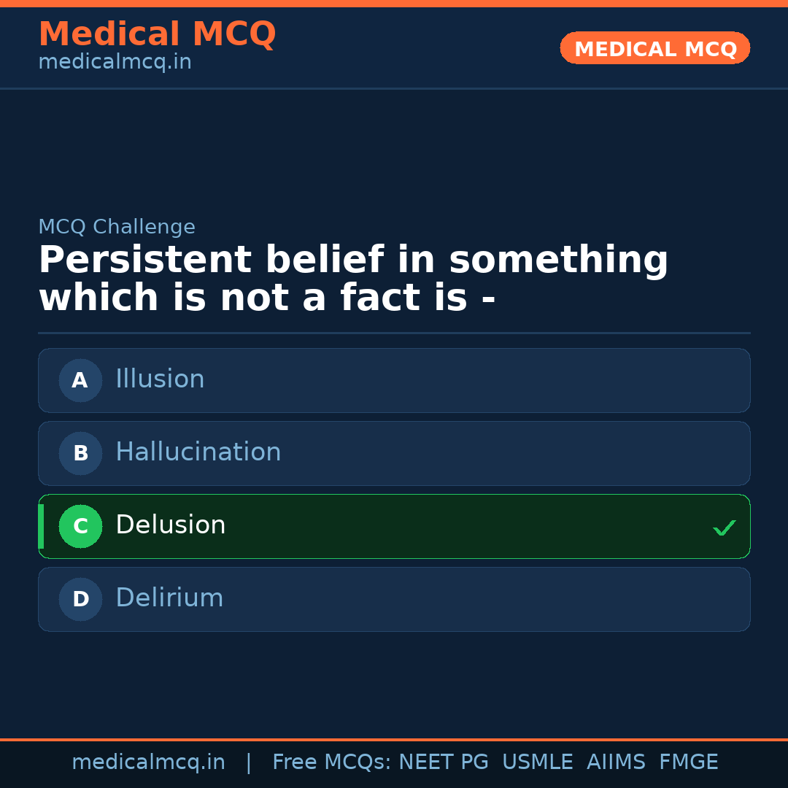Click the MCQ Challenge label

click(x=117, y=227)
